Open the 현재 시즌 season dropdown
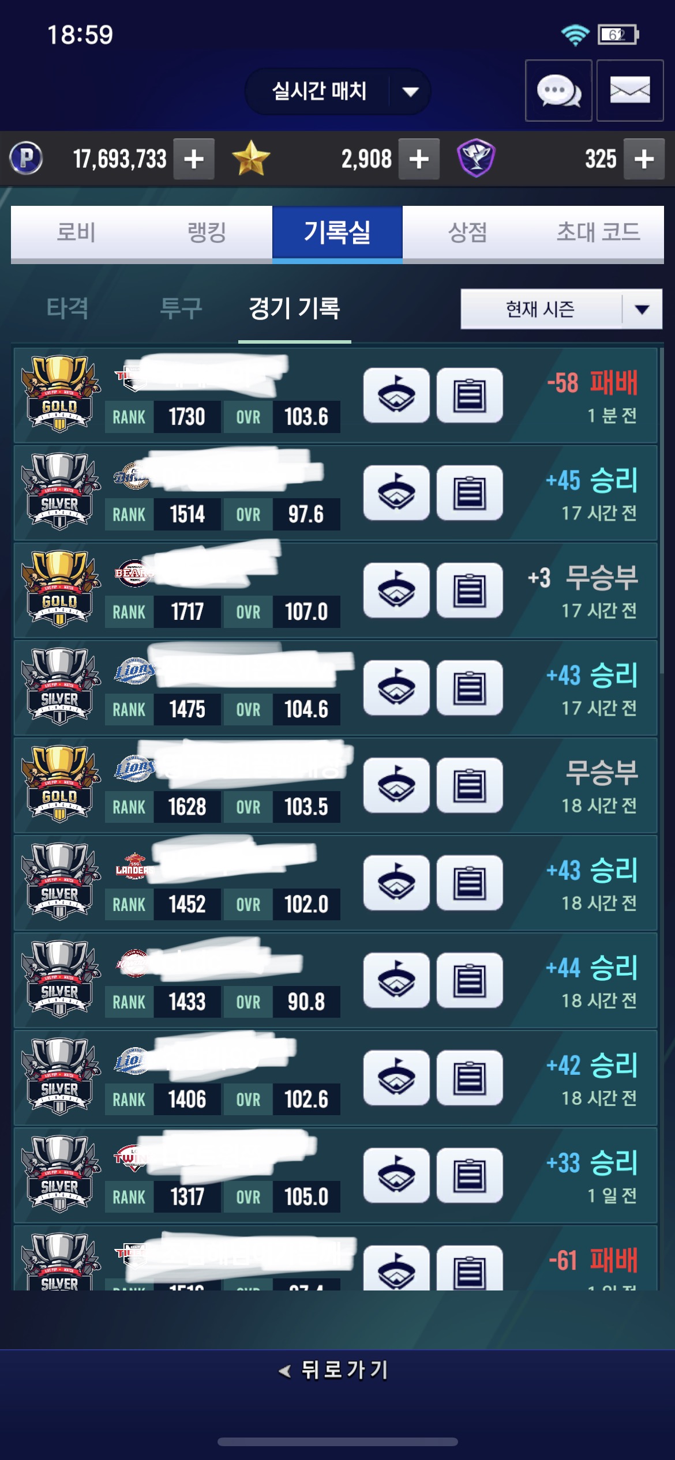Screen dimensions: 675x1460 (561, 309)
